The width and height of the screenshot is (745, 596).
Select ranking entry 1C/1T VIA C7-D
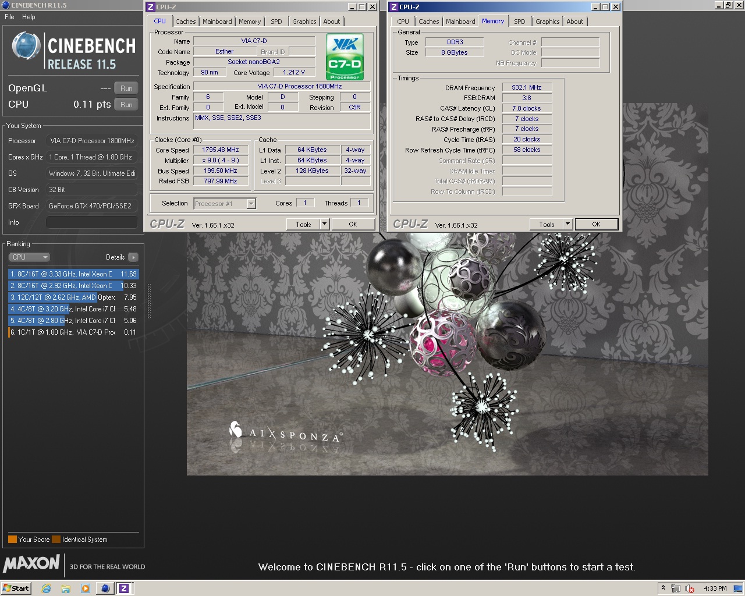[x=73, y=332]
